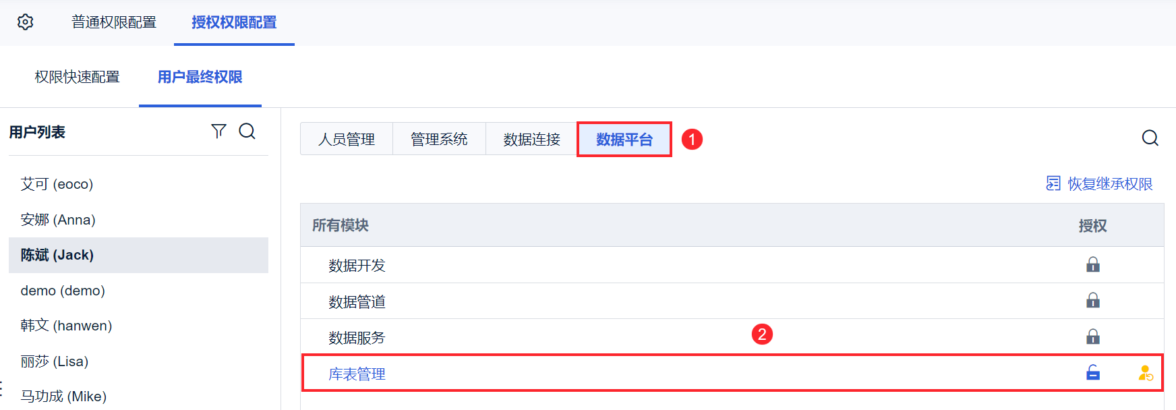Switch to the 普通权限配置 tab
Viewport: 1176px width, 410px height.
[x=114, y=22]
